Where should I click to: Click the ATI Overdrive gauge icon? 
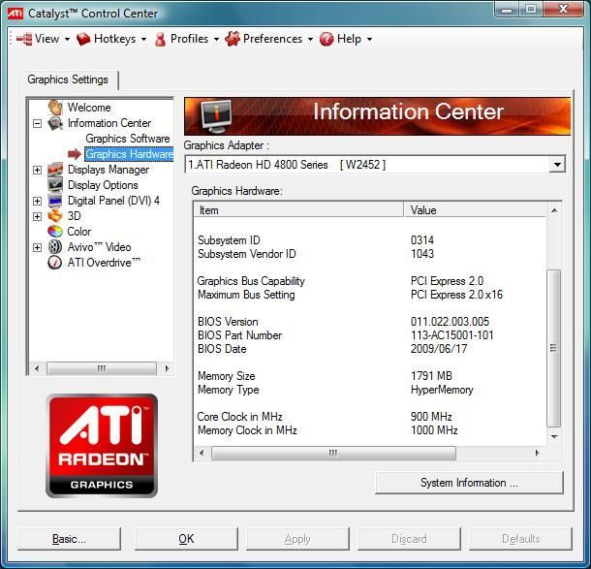(55, 263)
